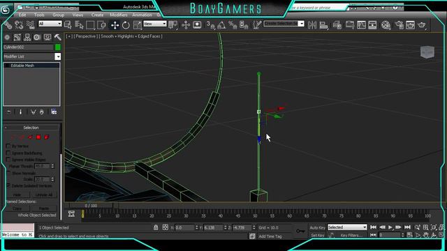Open the Layer Manager
The height and width of the screenshot is (251, 447).
(x=337, y=25)
